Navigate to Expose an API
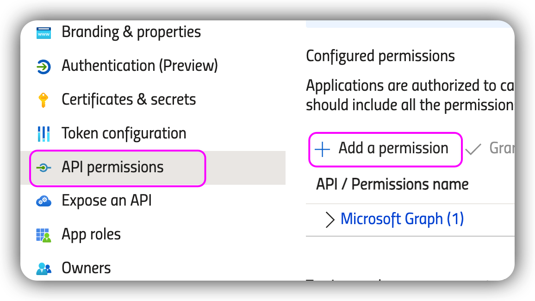Screen dimensions: 535x301 (106, 201)
